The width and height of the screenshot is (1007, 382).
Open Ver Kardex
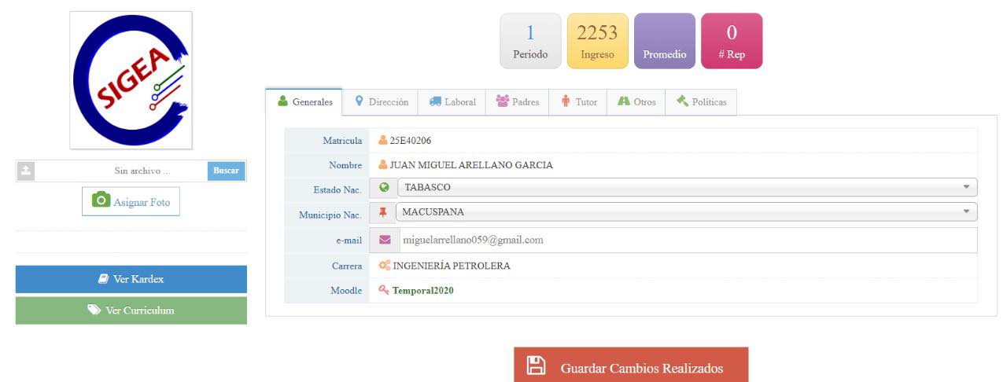point(131,279)
